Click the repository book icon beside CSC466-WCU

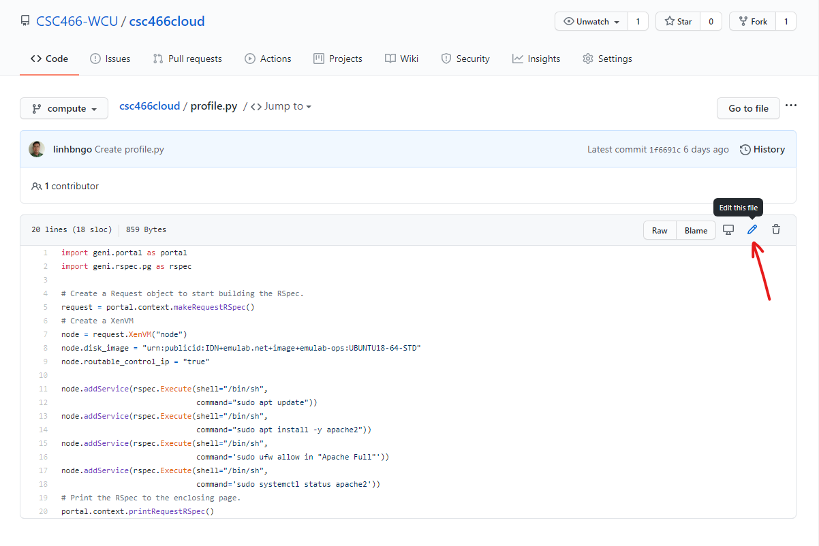[25, 21]
